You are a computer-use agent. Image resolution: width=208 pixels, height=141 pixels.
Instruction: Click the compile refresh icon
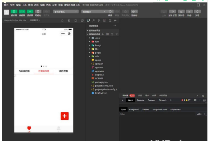(110, 11)
